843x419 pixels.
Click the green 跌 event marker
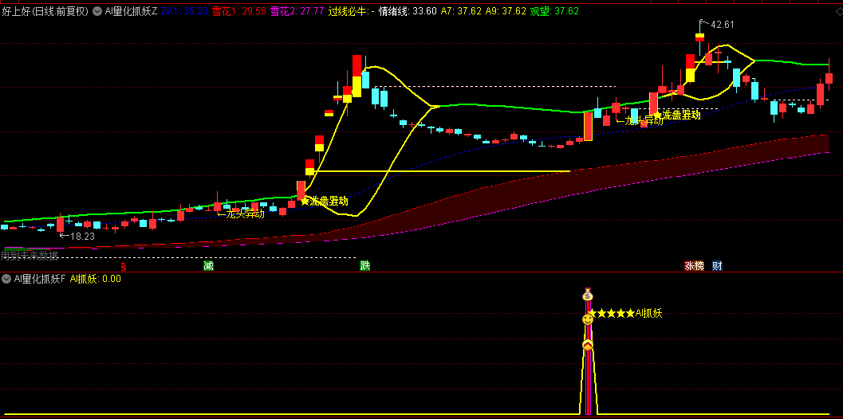(x=365, y=265)
